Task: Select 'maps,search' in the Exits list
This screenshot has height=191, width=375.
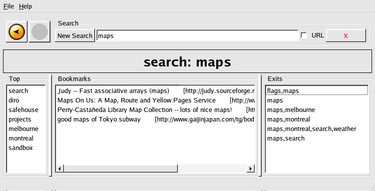Action: (317, 138)
